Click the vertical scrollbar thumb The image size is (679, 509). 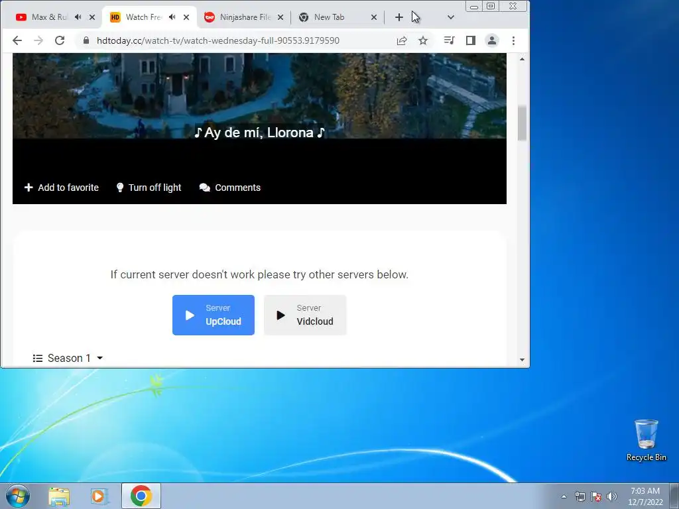523,123
